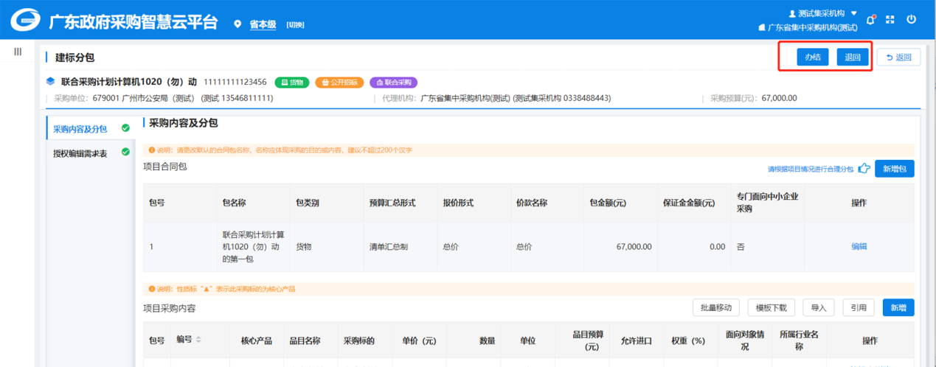Switch to the 授权编辑需求表 tab

80,153
